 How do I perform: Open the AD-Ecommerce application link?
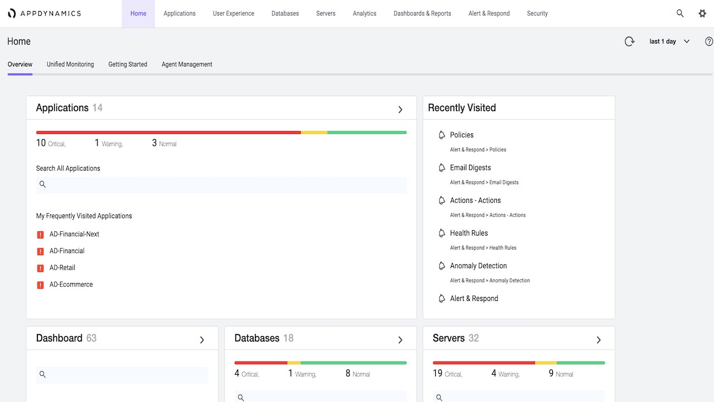point(71,284)
